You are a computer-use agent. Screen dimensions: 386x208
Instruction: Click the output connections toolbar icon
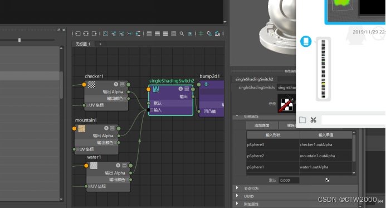click(x=94, y=33)
